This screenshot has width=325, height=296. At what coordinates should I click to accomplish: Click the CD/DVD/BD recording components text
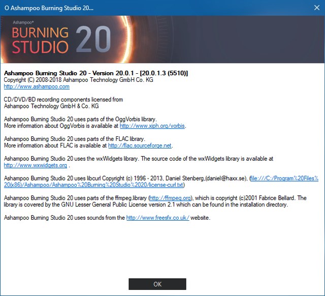(63, 100)
